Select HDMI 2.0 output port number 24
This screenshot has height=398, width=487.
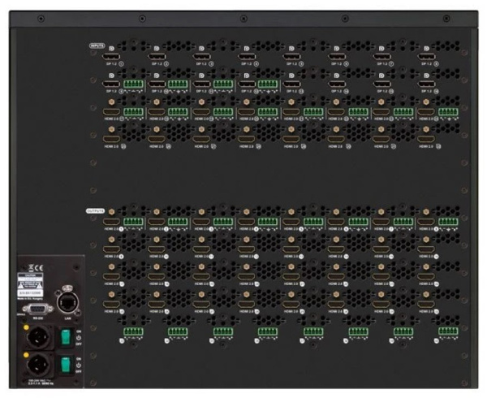(x=426, y=276)
